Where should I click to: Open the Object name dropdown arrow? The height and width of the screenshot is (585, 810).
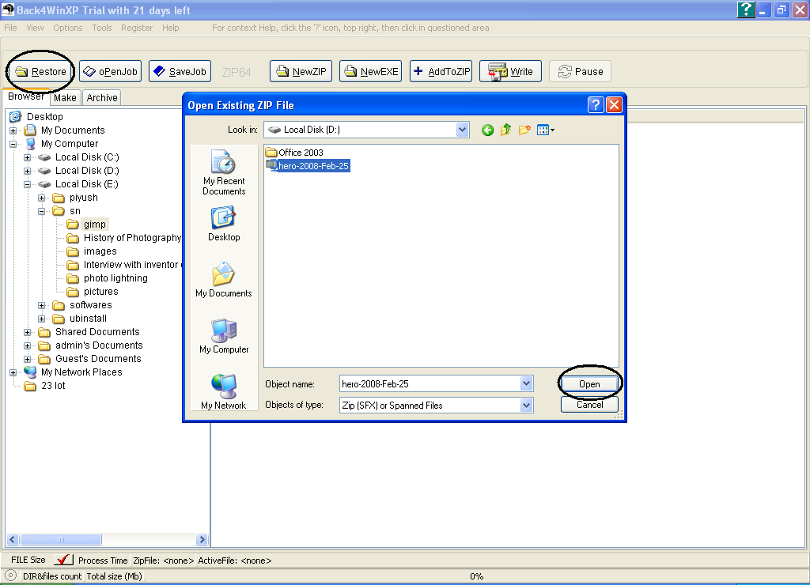point(526,383)
